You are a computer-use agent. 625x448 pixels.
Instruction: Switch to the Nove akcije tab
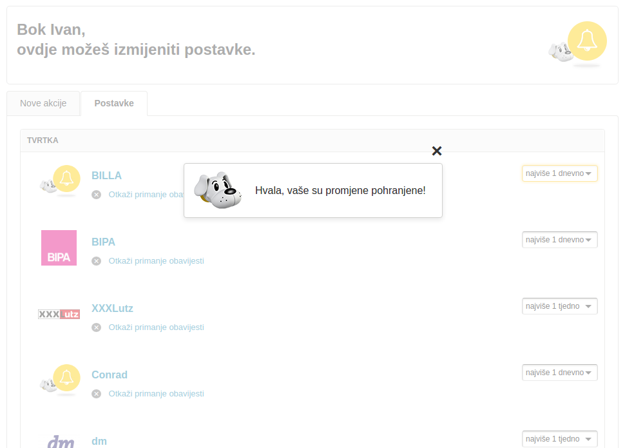click(x=43, y=103)
